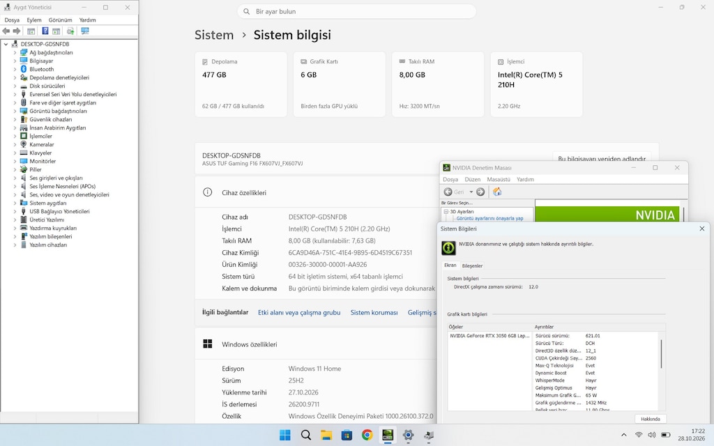Screen dimensions: 714x446
Task: Expand İşlemciler node in device tree
Action: pyautogui.click(x=15, y=136)
